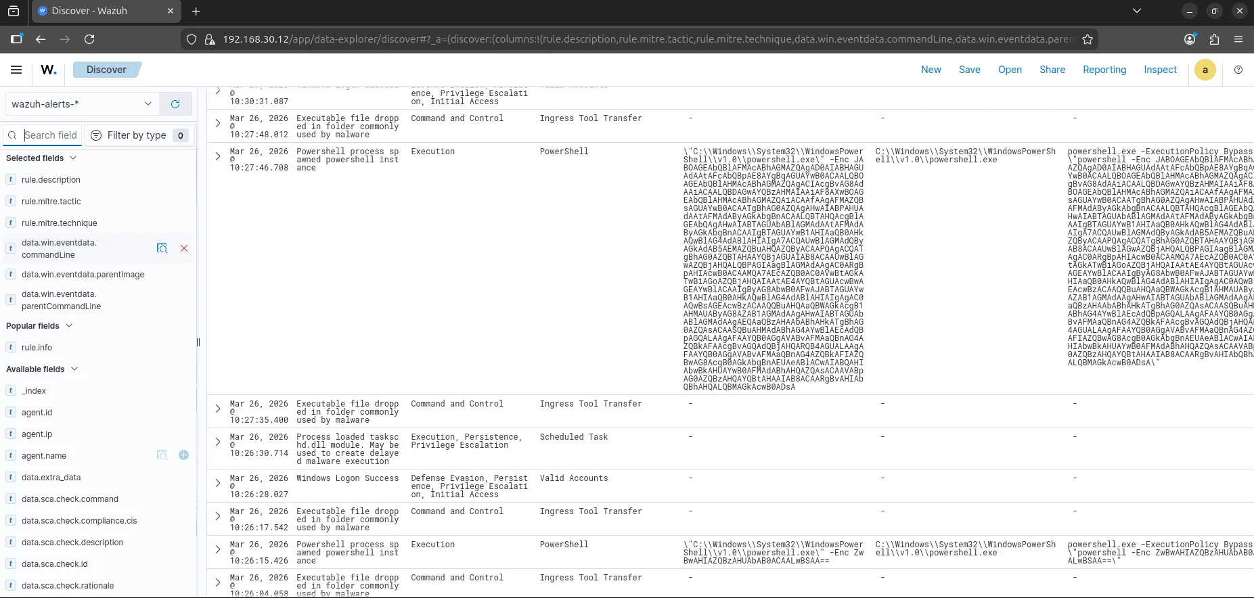
Task: Add agent.name field as column
Action: click(x=183, y=455)
